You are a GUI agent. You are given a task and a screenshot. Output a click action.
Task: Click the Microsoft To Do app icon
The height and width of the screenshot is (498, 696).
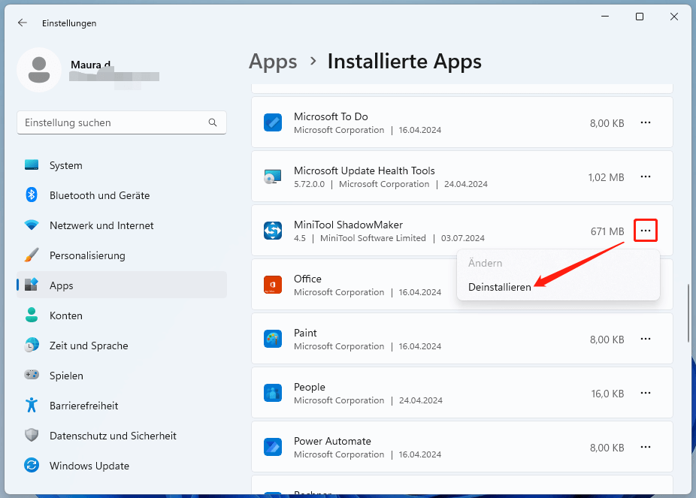[x=273, y=122]
